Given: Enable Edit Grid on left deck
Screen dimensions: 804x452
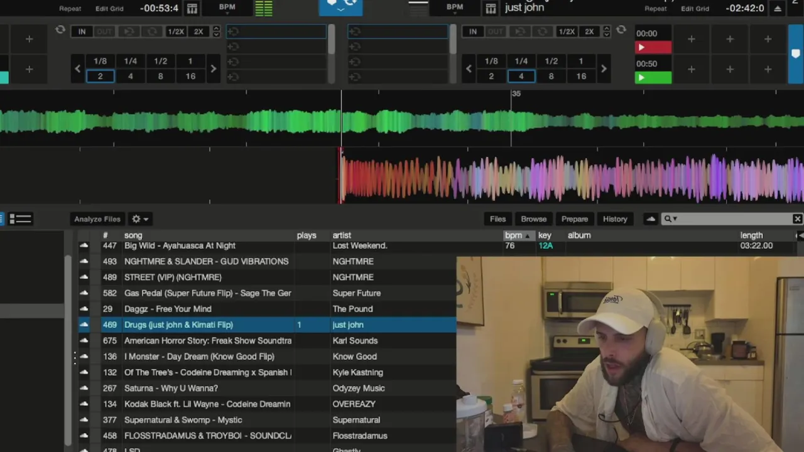Looking at the screenshot, I should [109, 9].
